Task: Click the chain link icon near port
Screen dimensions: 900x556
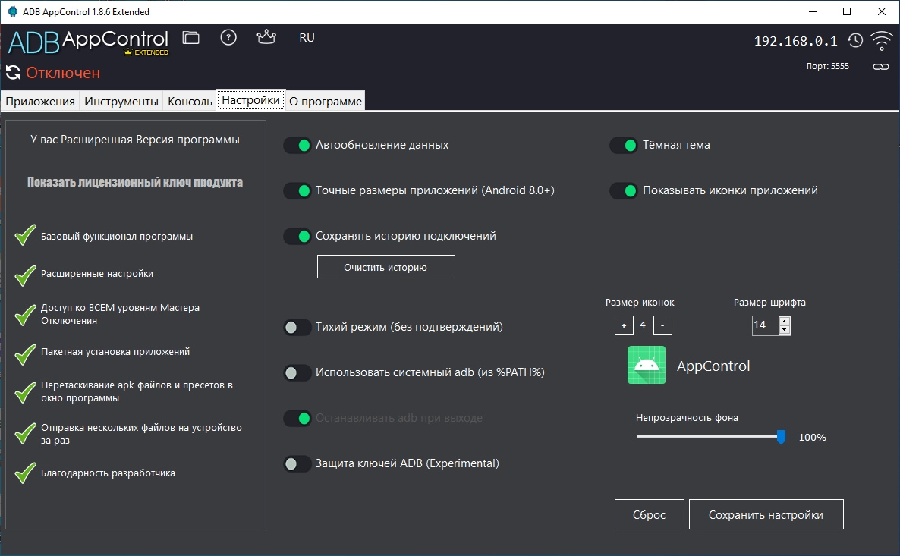Action: click(x=880, y=67)
